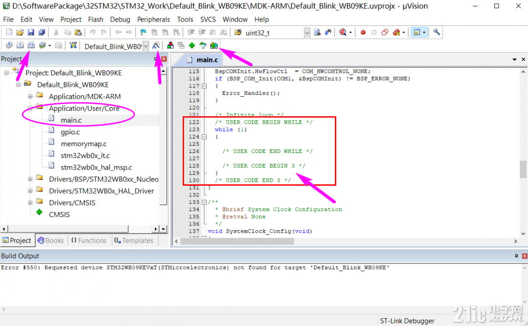Click the Open file folder icon
Image resolution: width=528 pixels, height=326 pixels.
20,32
